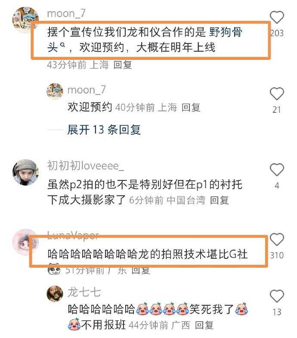Expand 13 more replies (展开 13 条回复)
Image resolution: width=297 pixels, height=338 pixels.
104,130
